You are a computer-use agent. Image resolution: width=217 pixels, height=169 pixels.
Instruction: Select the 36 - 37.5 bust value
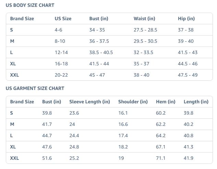99,41
